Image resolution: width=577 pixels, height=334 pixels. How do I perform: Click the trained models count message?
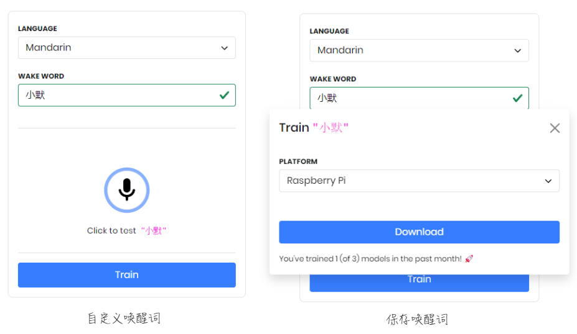coord(370,259)
